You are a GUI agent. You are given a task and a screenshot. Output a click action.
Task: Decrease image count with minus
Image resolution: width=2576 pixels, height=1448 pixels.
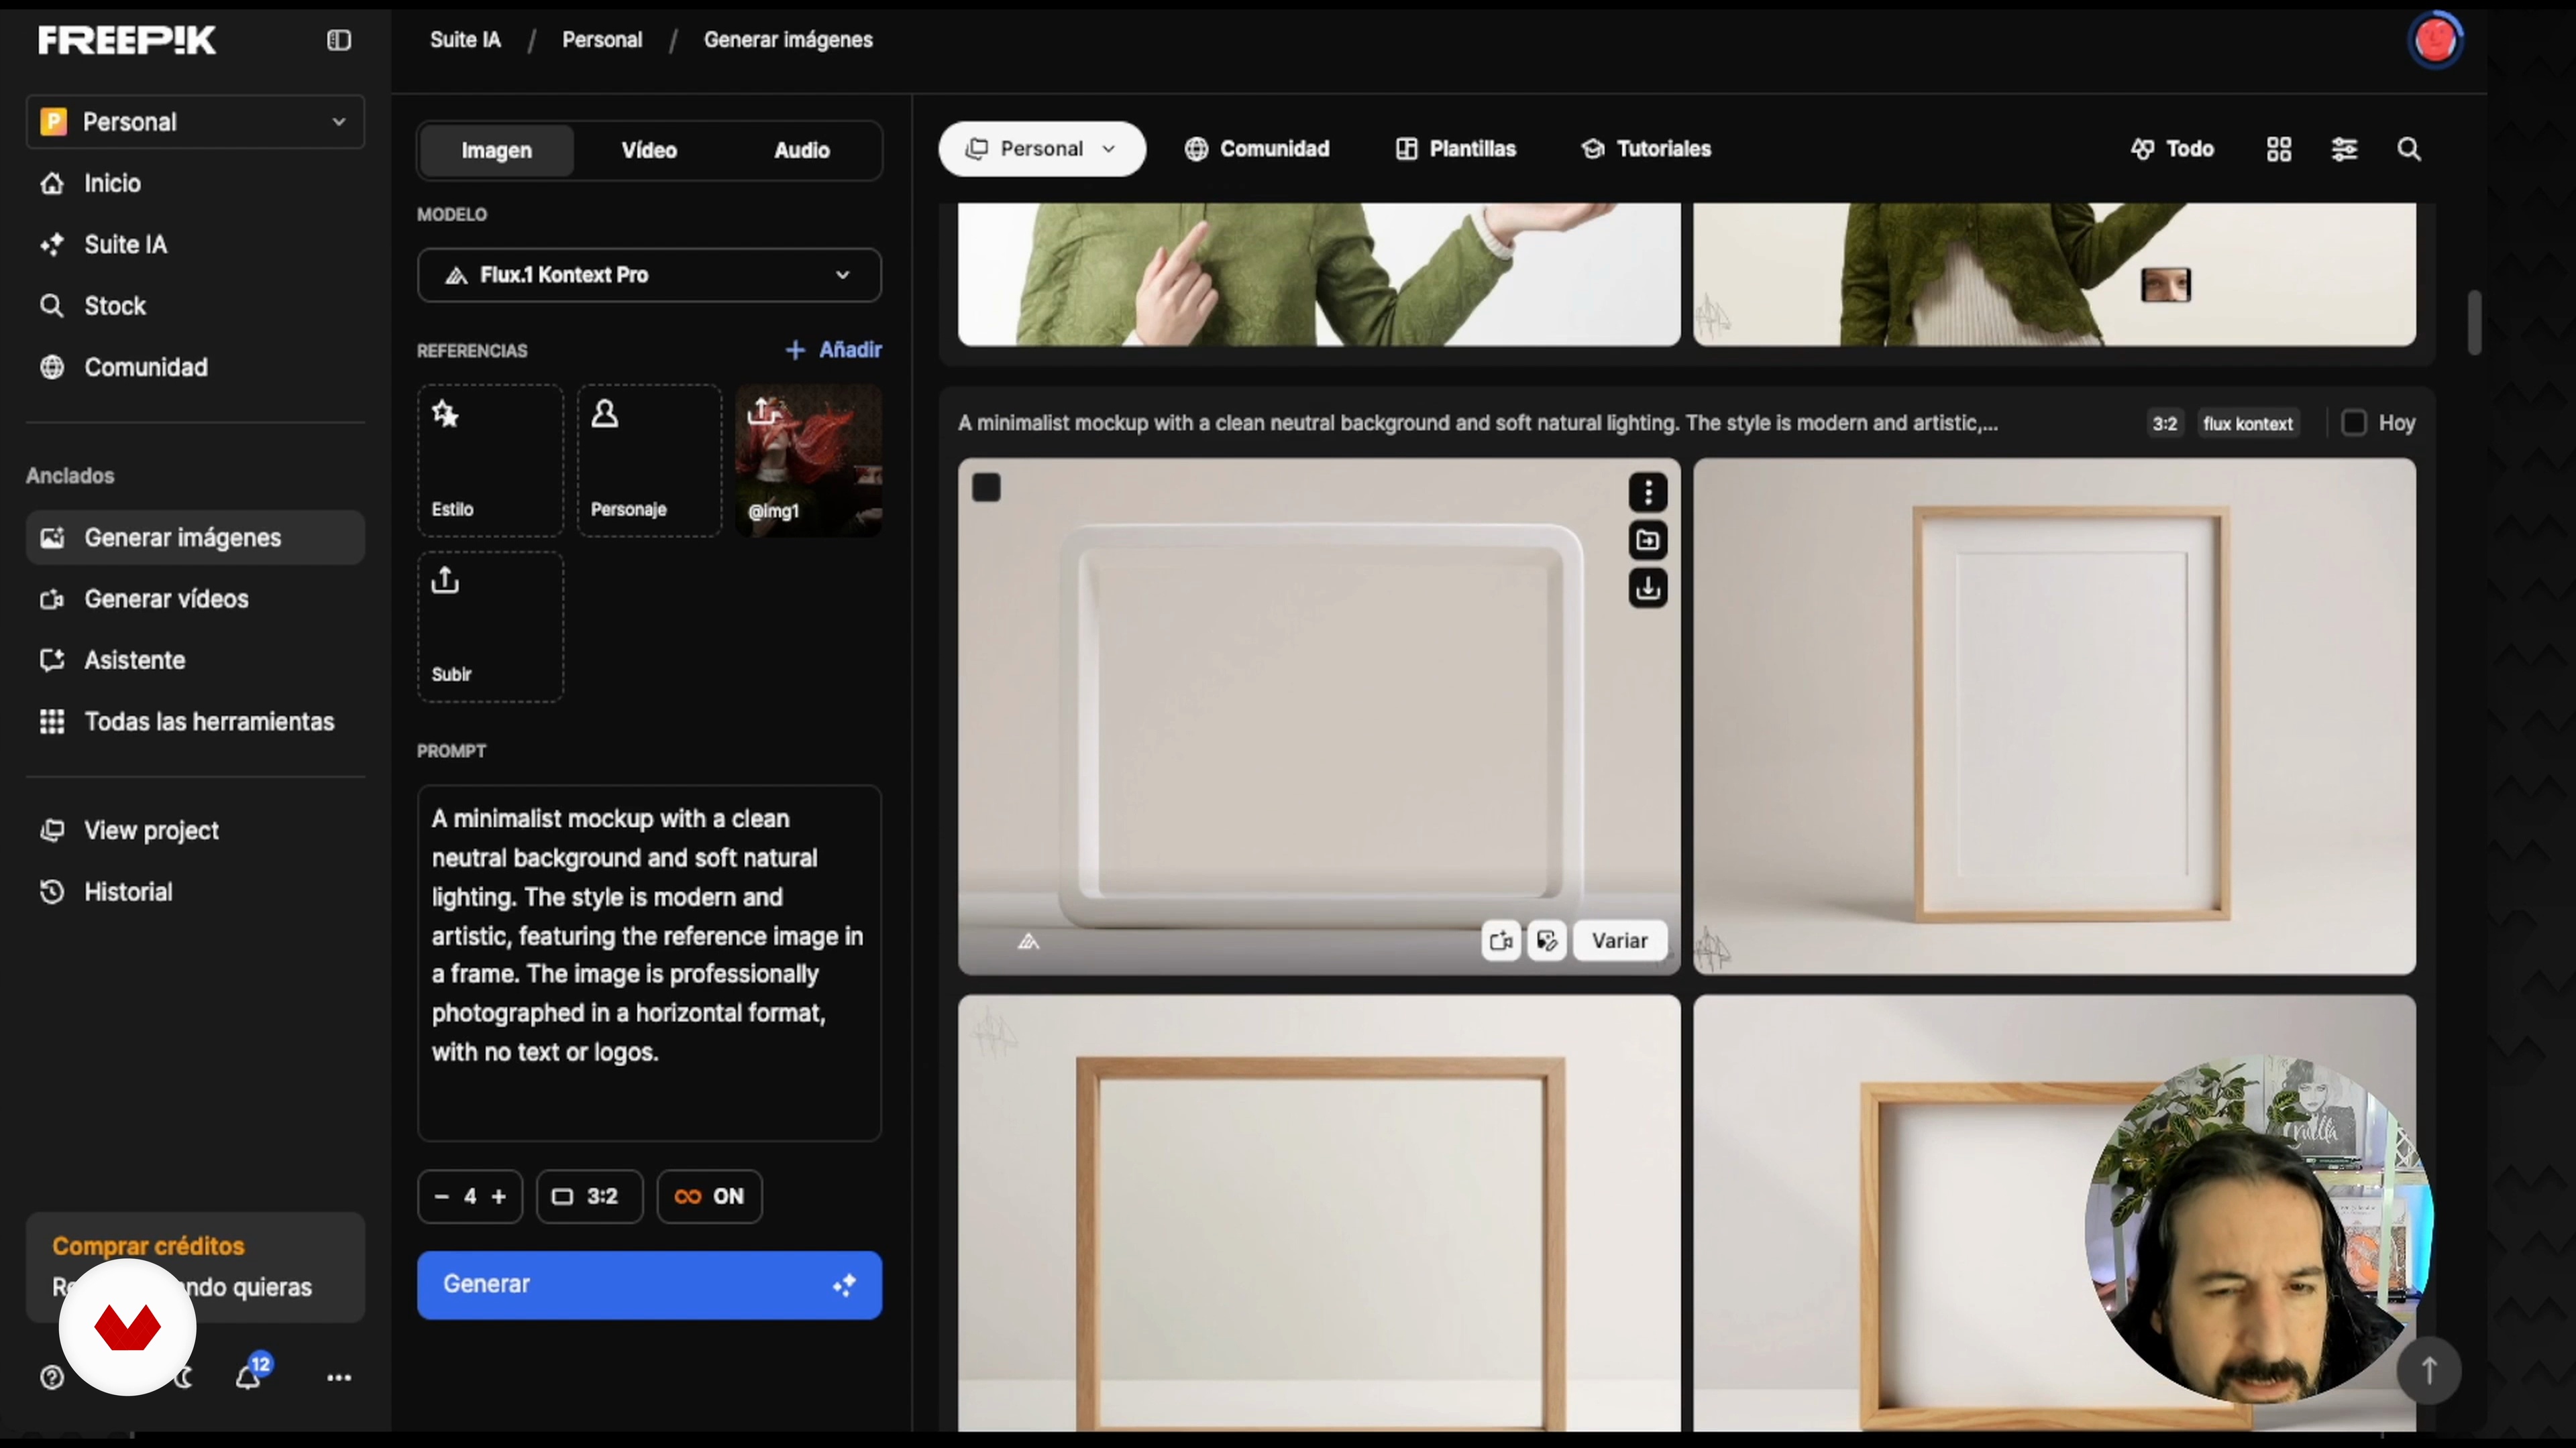441,1196
